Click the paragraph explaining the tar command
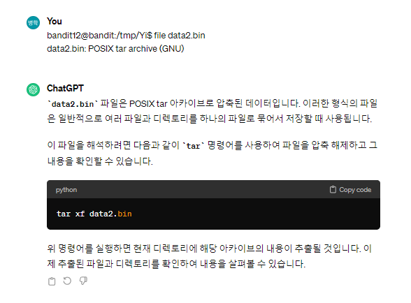This screenshot has height=303, width=411. pos(212,153)
